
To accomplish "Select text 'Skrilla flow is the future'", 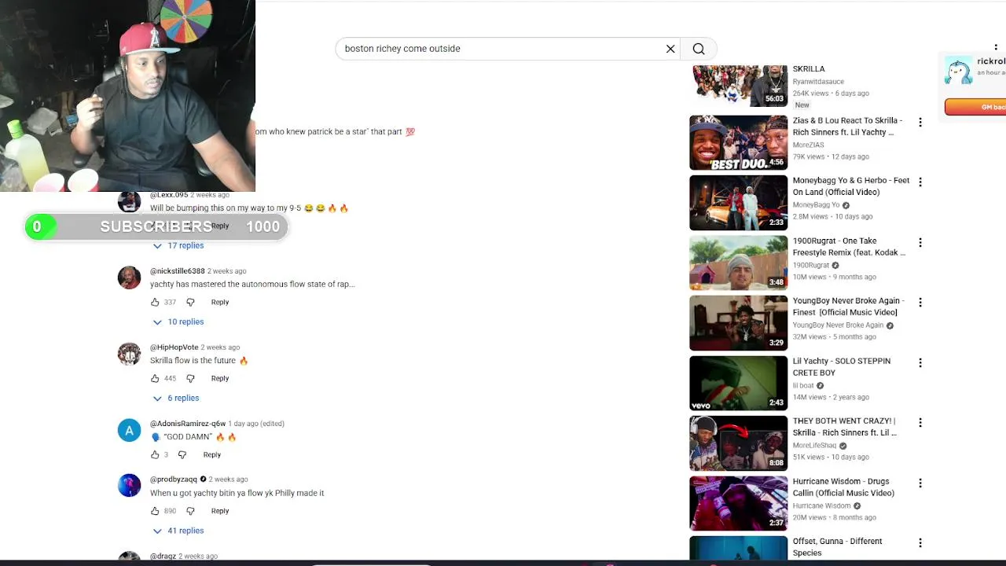I will point(193,361).
